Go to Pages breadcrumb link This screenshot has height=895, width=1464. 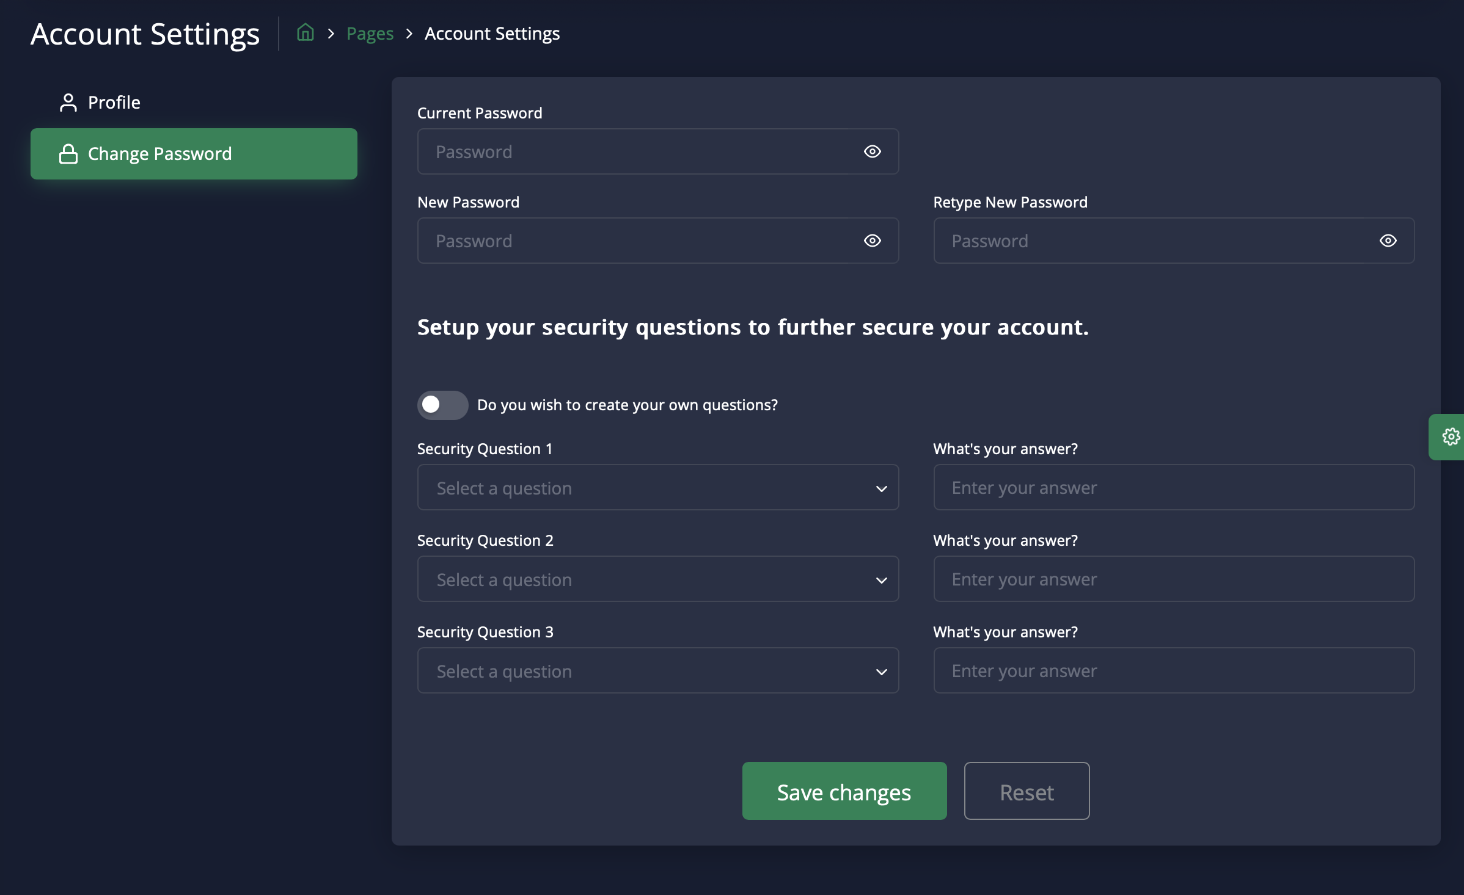click(x=370, y=34)
